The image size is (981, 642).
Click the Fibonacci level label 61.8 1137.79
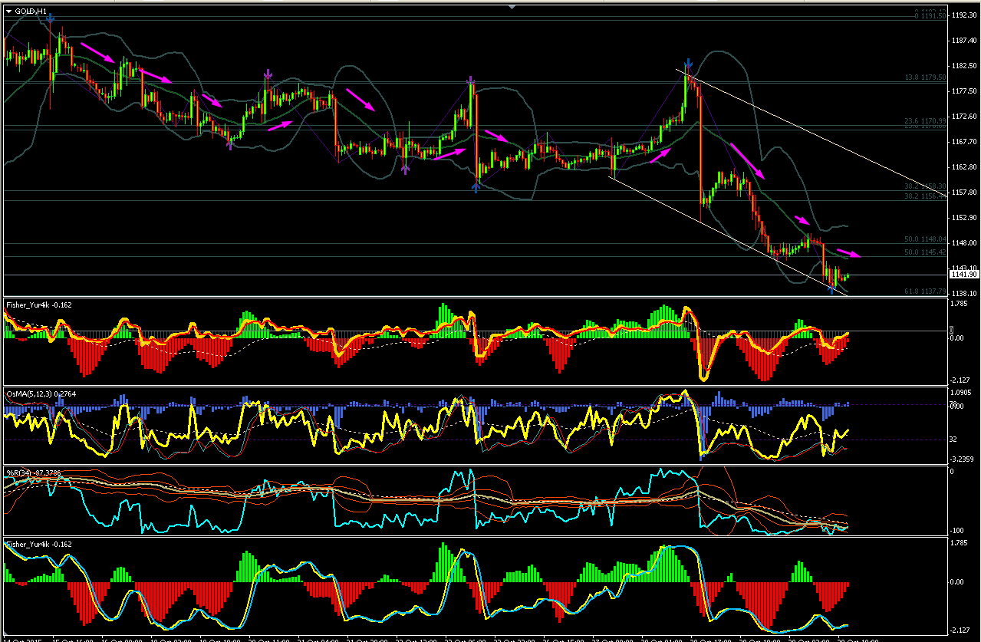(924, 291)
